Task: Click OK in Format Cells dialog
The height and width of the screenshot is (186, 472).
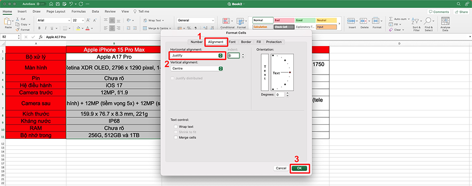Action: coord(299,168)
